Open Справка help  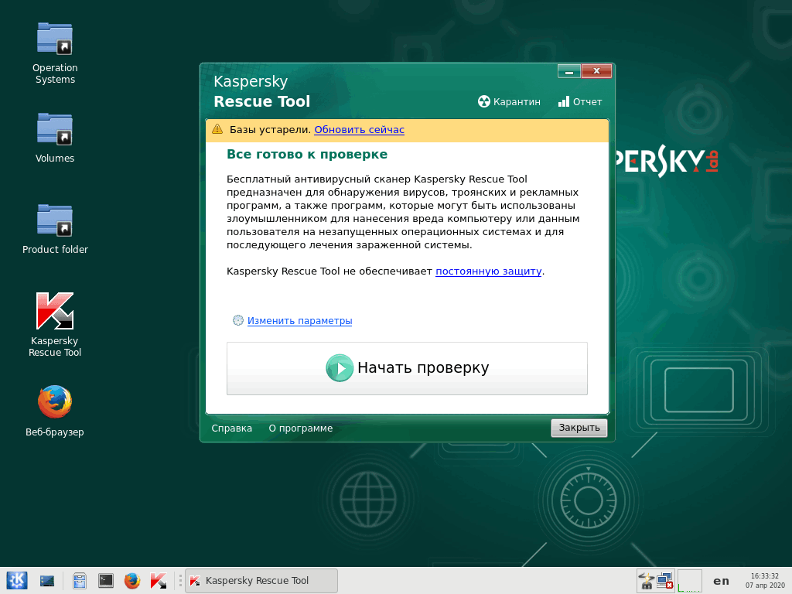[x=231, y=428]
